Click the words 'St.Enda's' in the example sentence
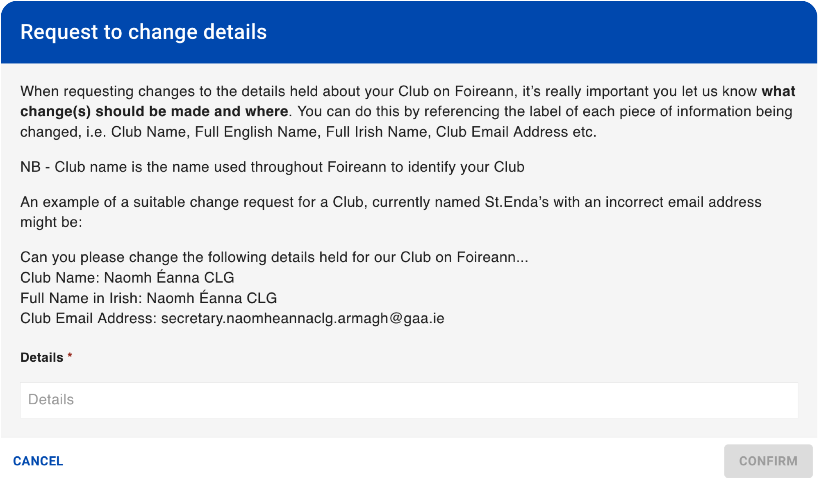Screen dimensions: 819x485 click(516, 202)
